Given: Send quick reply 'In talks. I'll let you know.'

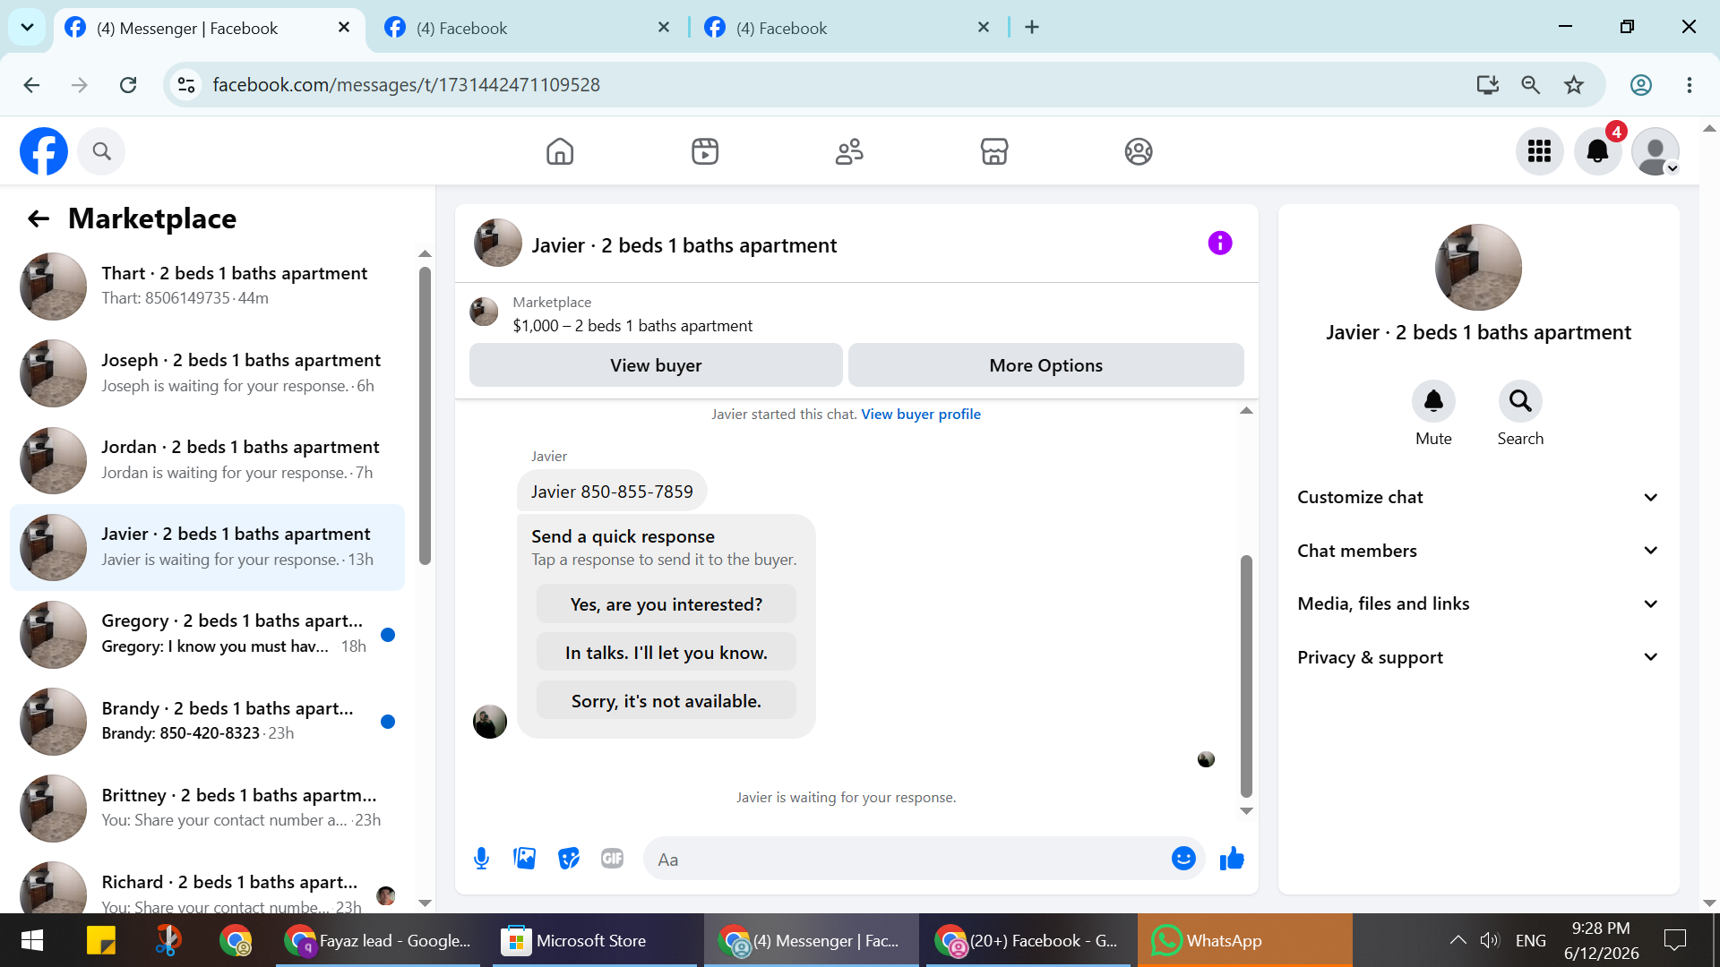Looking at the screenshot, I should click(x=666, y=653).
